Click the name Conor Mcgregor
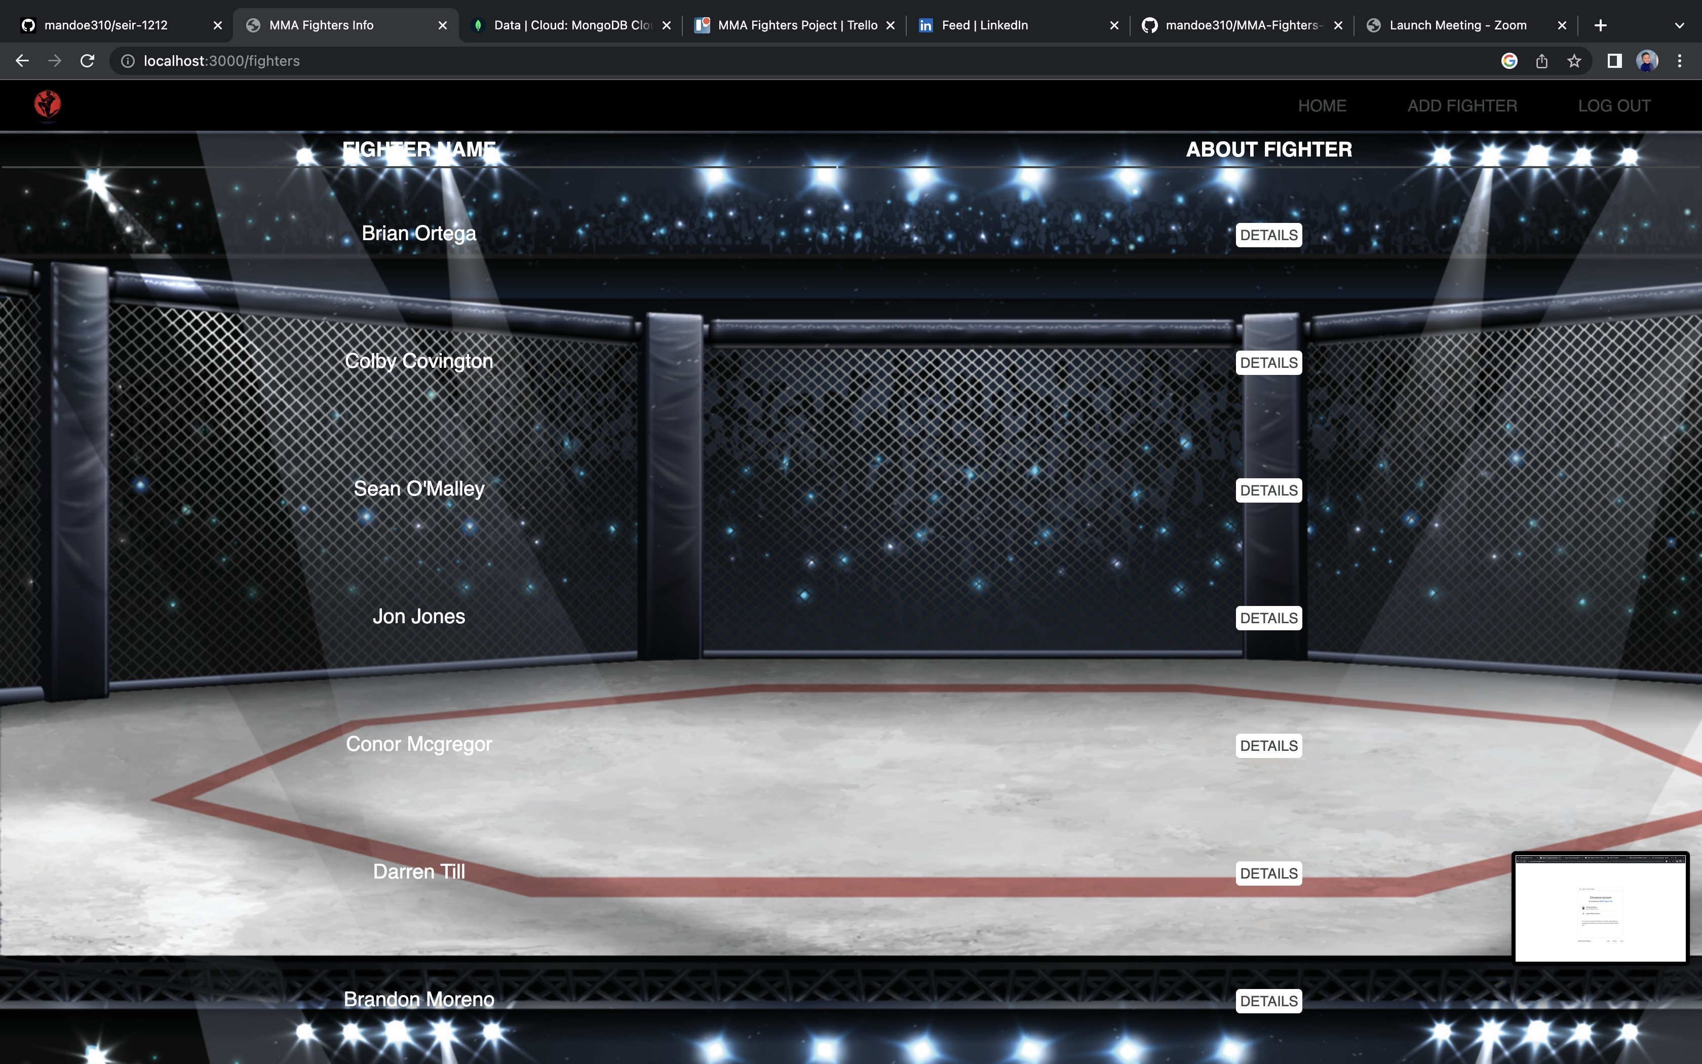 pos(418,744)
